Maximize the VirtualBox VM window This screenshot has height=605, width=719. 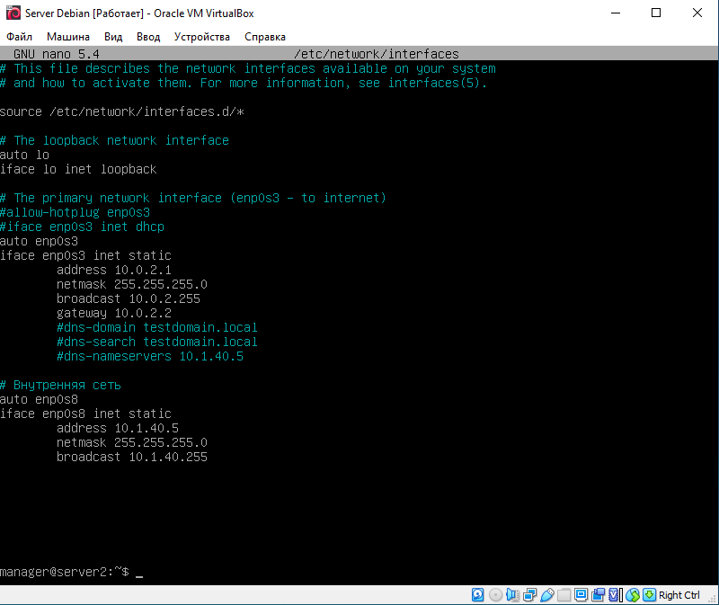pos(656,13)
